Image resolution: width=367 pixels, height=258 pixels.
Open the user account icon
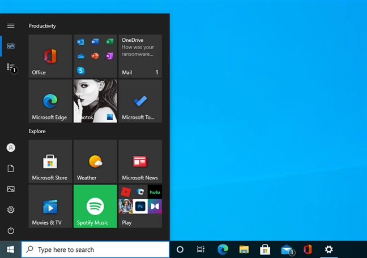(x=11, y=148)
